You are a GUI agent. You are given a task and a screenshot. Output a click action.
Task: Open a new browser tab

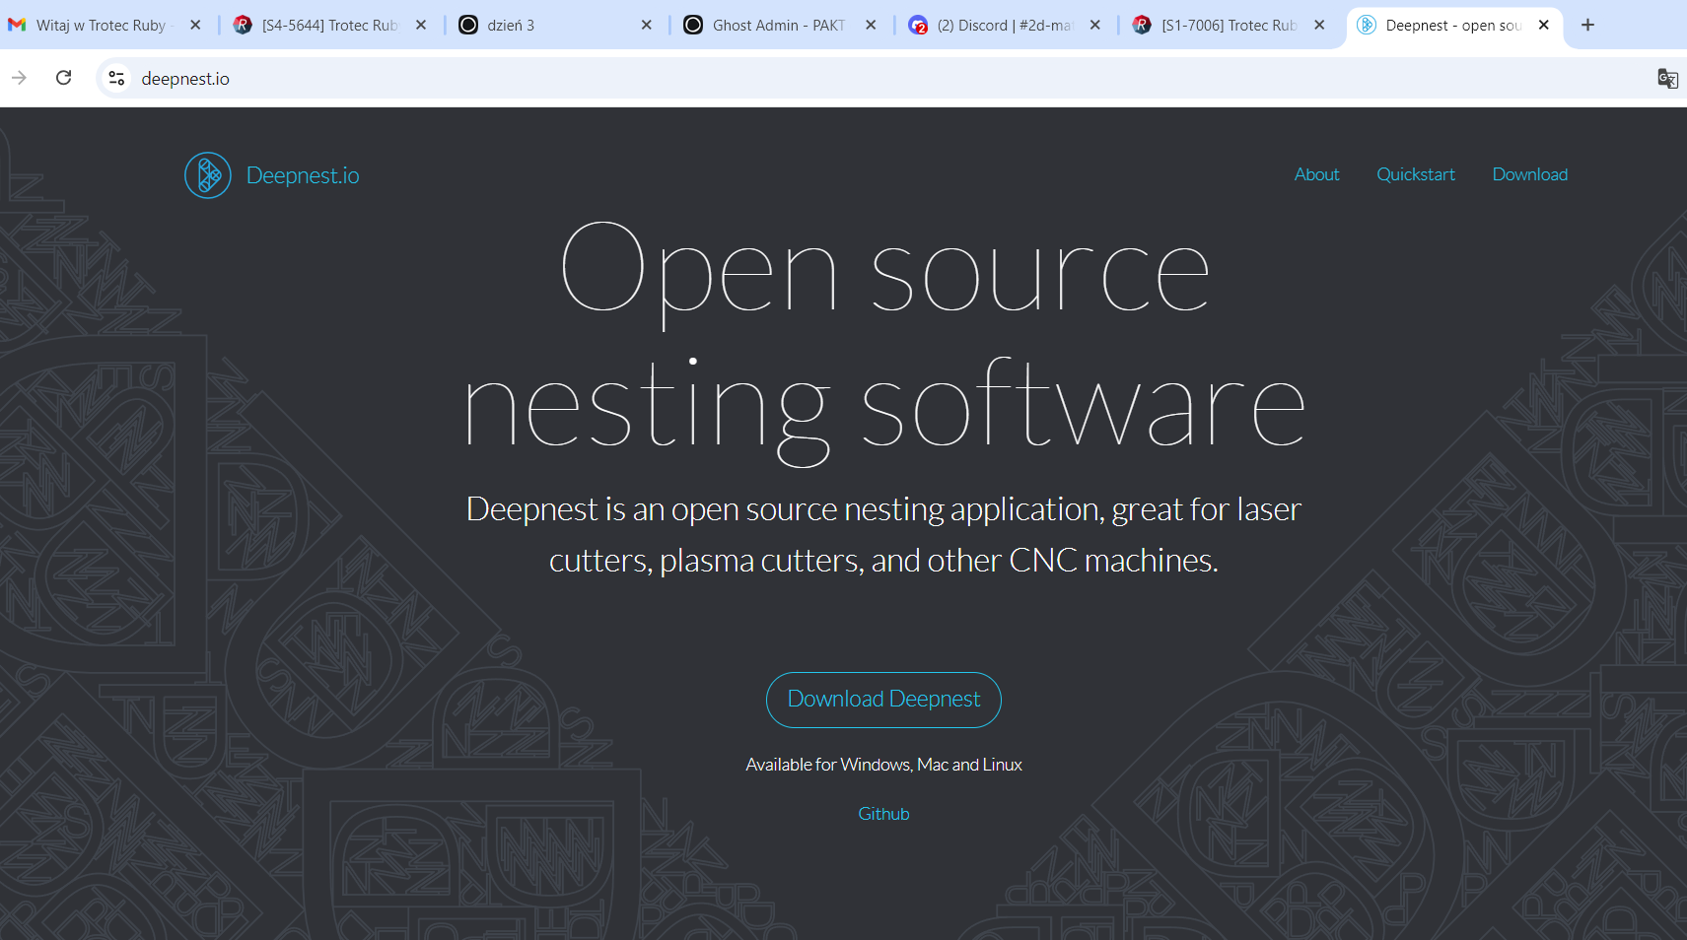(1587, 25)
